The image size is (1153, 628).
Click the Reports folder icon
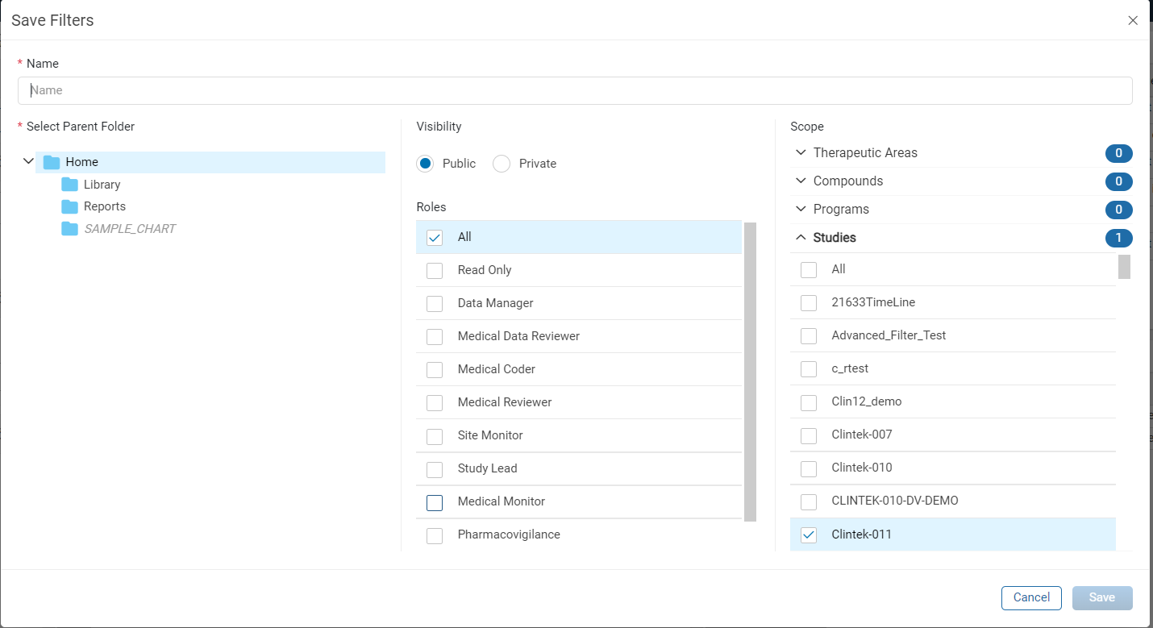(69, 206)
